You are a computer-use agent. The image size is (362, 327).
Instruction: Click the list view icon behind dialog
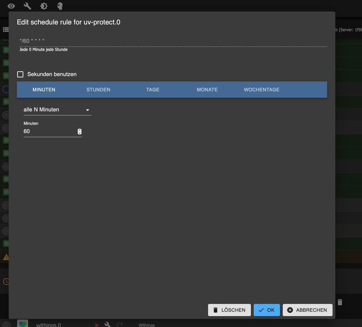[6, 30]
